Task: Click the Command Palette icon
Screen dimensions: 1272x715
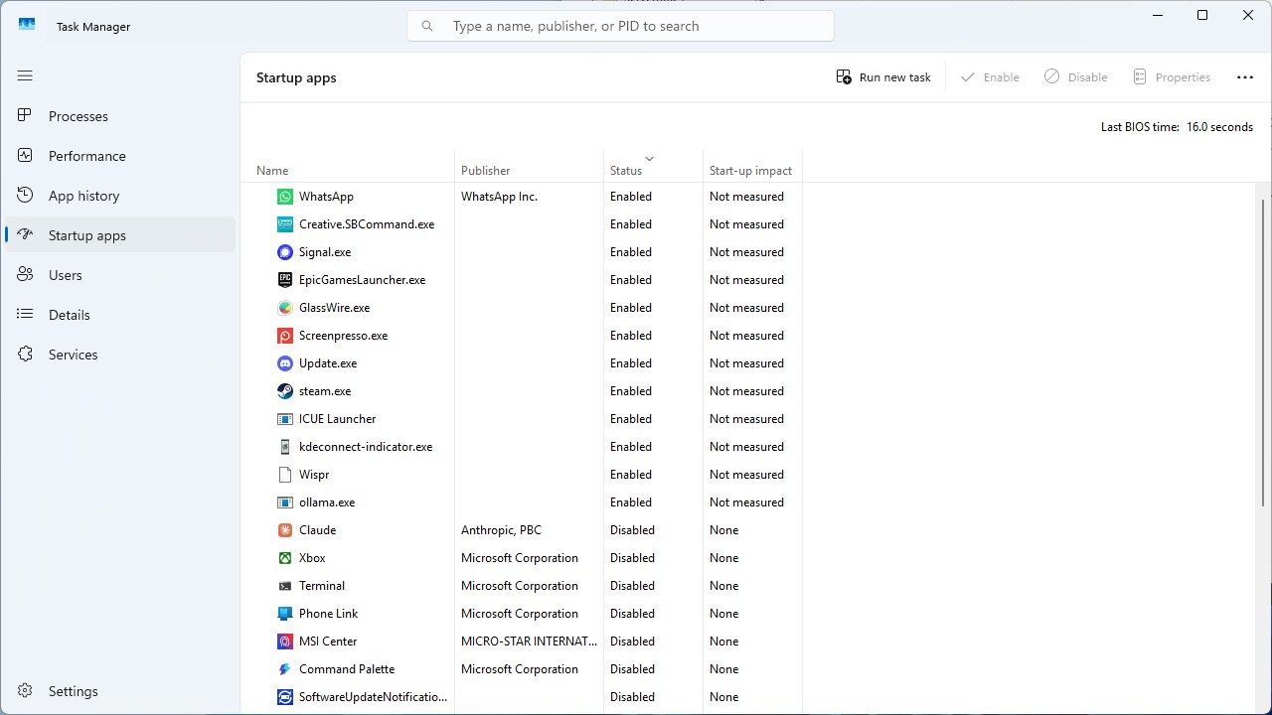Action: (285, 669)
